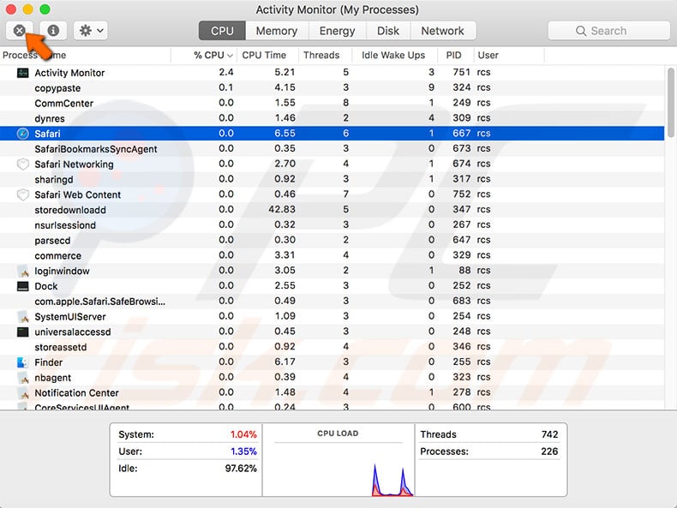Click the Safari Networking shield icon
The height and width of the screenshot is (508, 677).
pos(22,164)
